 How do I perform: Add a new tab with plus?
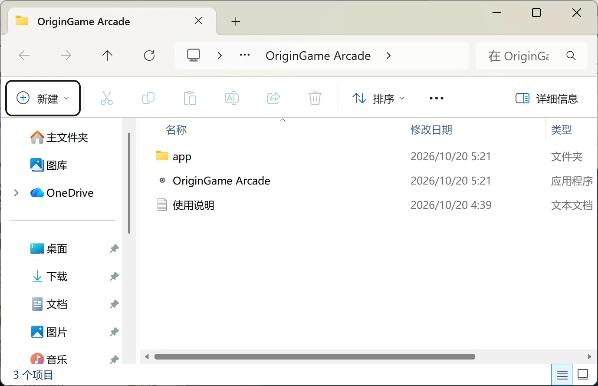[236, 21]
